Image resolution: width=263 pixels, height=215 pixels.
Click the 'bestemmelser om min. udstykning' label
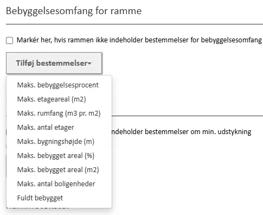click(198, 132)
